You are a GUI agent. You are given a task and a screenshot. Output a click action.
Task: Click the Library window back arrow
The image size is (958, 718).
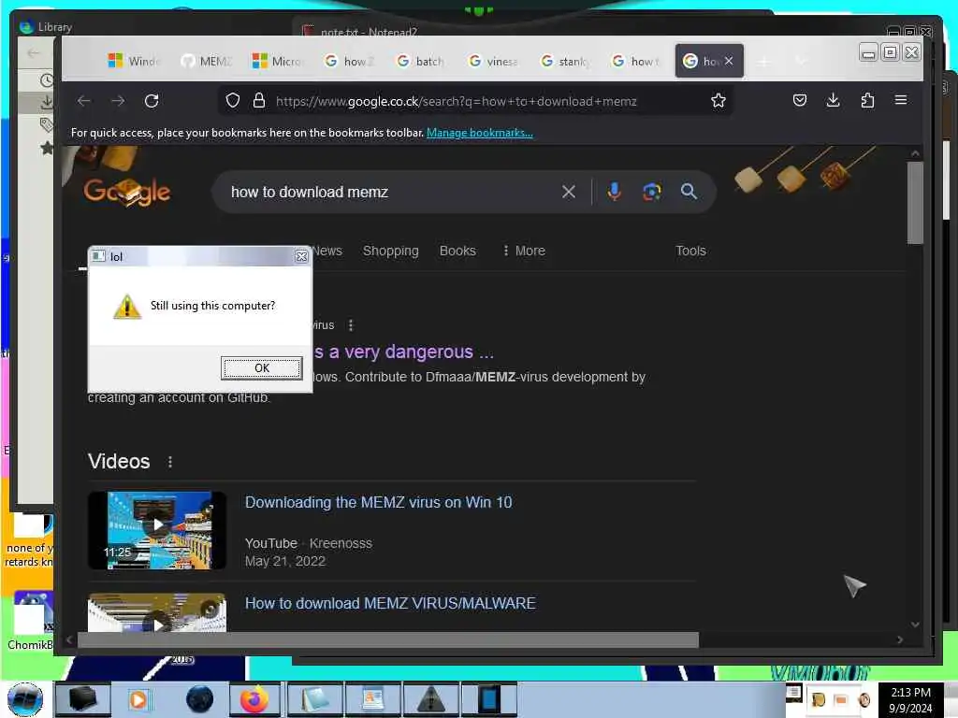click(33, 53)
